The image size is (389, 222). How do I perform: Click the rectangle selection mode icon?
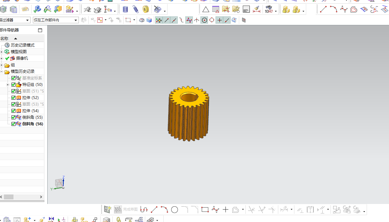click(x=128, y=20)
